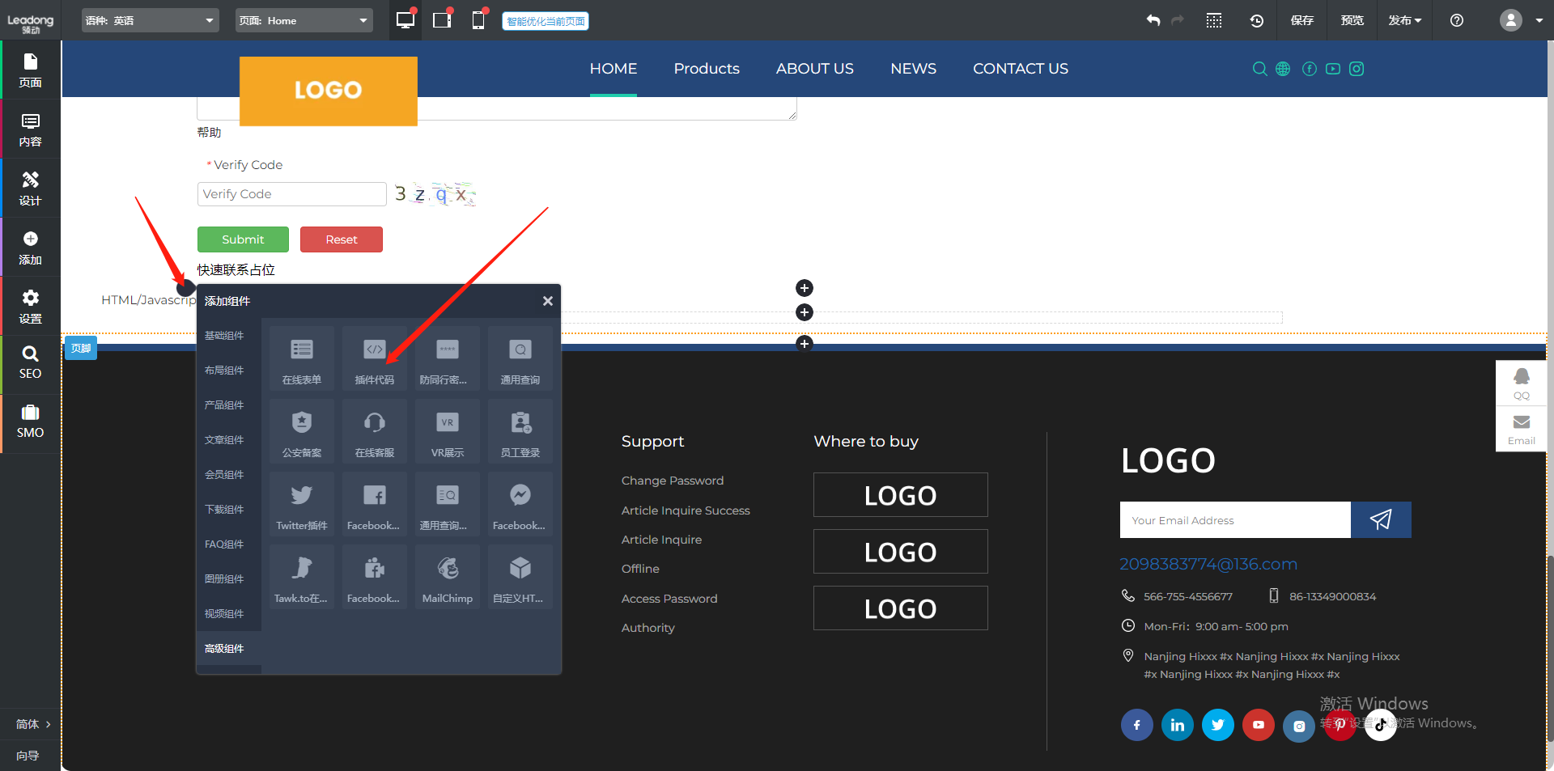Viewport: 1554px width, 771px height.
Task: Open the history clock icon
Action: (1256, 20)
